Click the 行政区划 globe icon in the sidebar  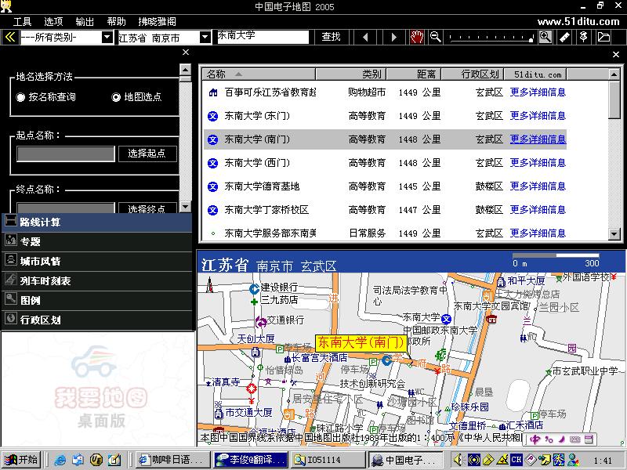point(11,318)
